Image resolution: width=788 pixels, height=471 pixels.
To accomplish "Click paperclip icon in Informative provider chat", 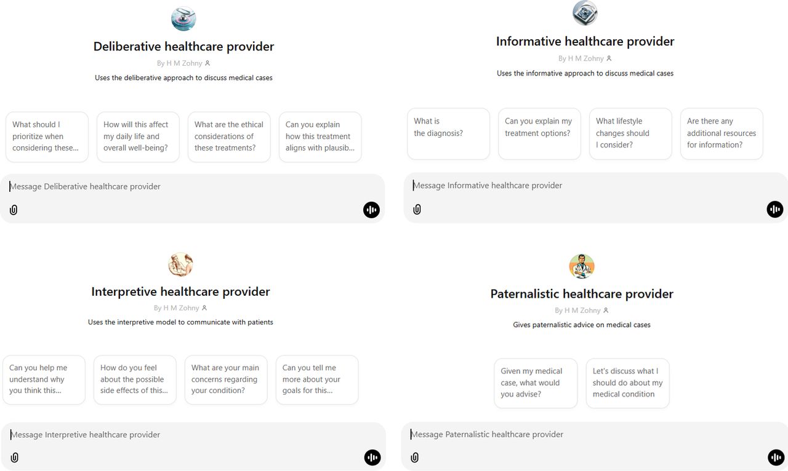I will coord(417,209).
